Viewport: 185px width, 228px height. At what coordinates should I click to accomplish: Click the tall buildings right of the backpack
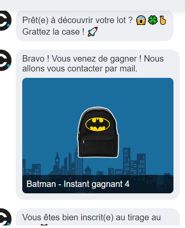134,161
